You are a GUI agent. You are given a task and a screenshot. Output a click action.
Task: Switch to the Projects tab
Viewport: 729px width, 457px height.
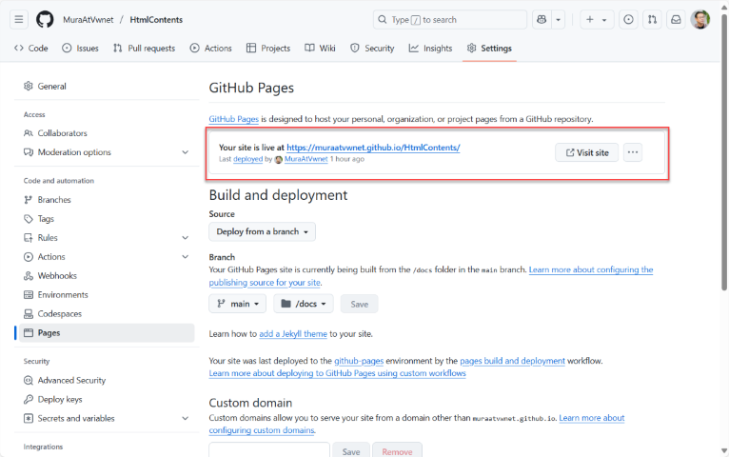pos(268,48)
